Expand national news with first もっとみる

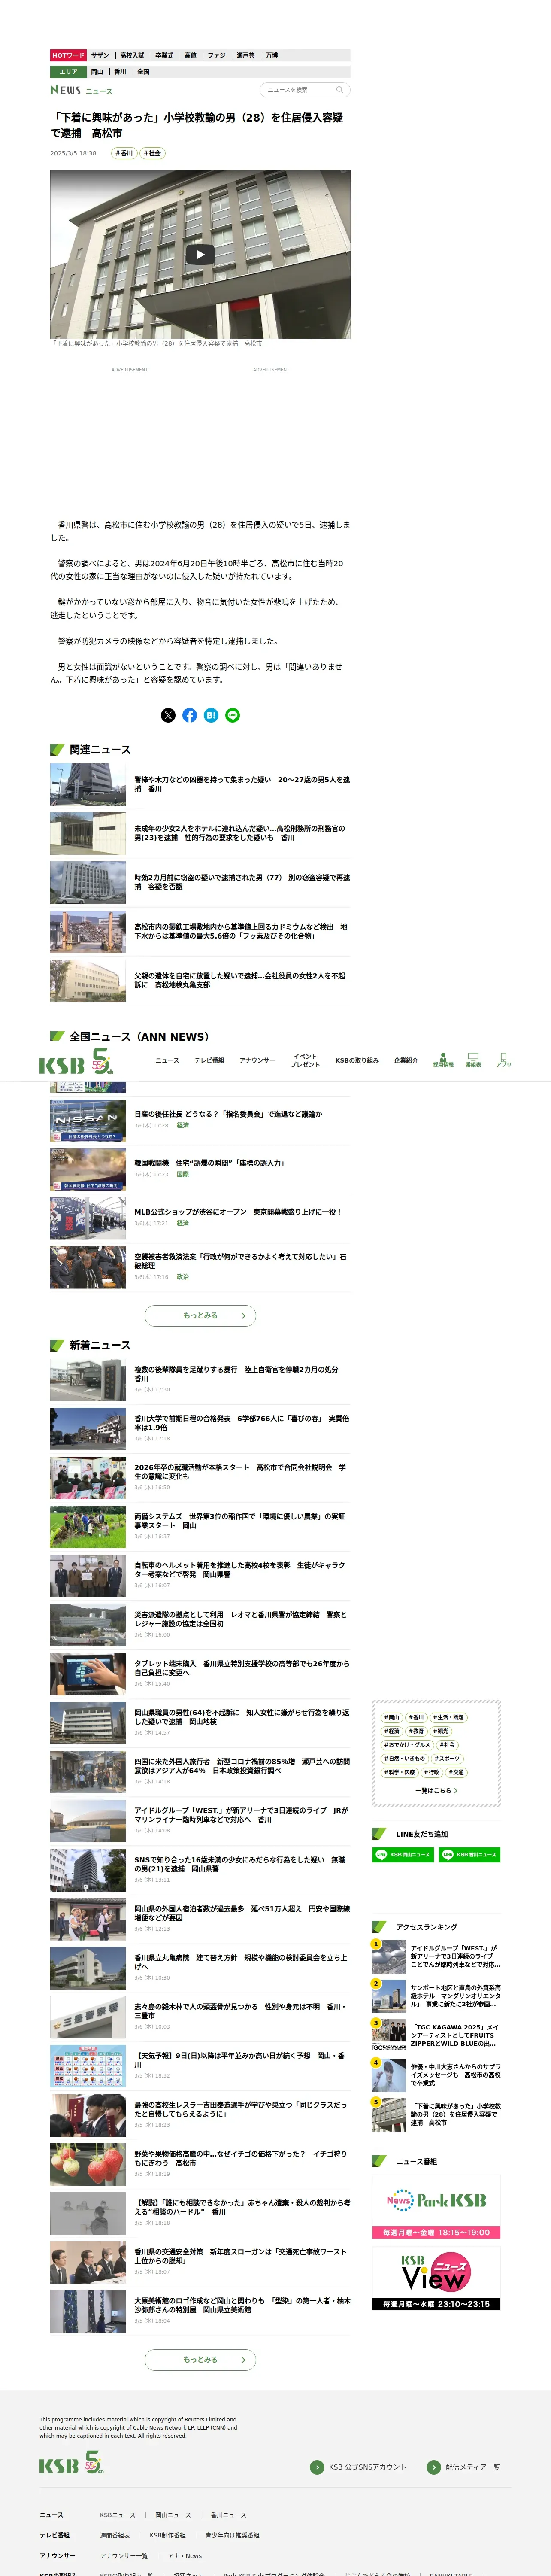coord(200,1315)
